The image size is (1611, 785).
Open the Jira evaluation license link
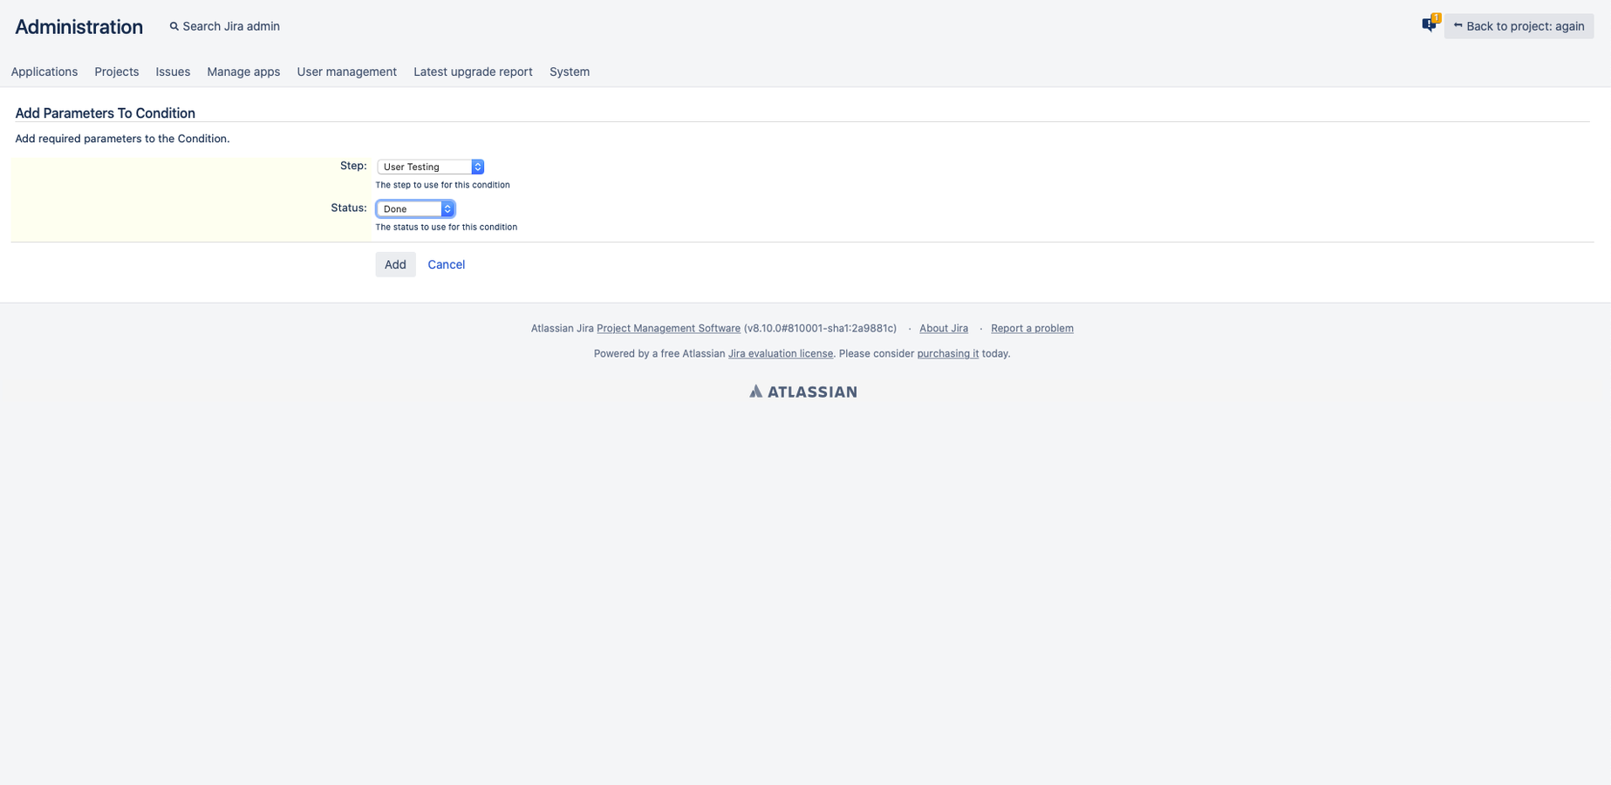pyautogui.click(x=781, y=354)
